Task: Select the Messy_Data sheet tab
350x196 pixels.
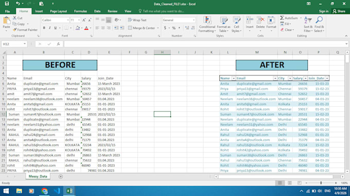Action: 38,177
